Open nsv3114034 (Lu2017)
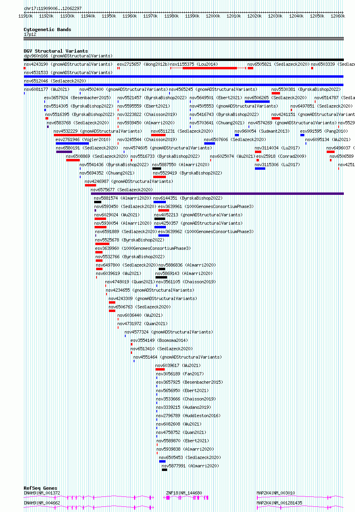The image size is (355, 512). (277, 148)
